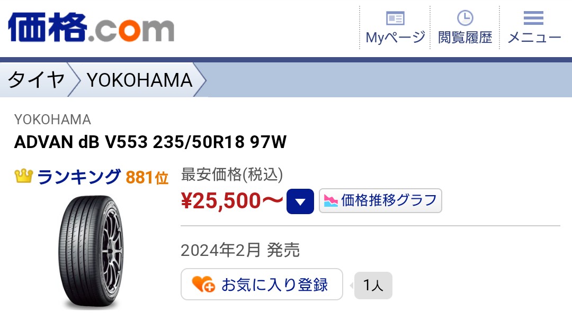Open the tire product image

(90, 251)
